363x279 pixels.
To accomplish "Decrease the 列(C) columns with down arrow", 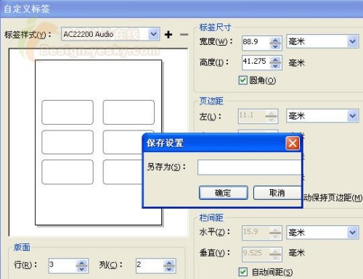I will pyautogui.click(x=169, y=269).
